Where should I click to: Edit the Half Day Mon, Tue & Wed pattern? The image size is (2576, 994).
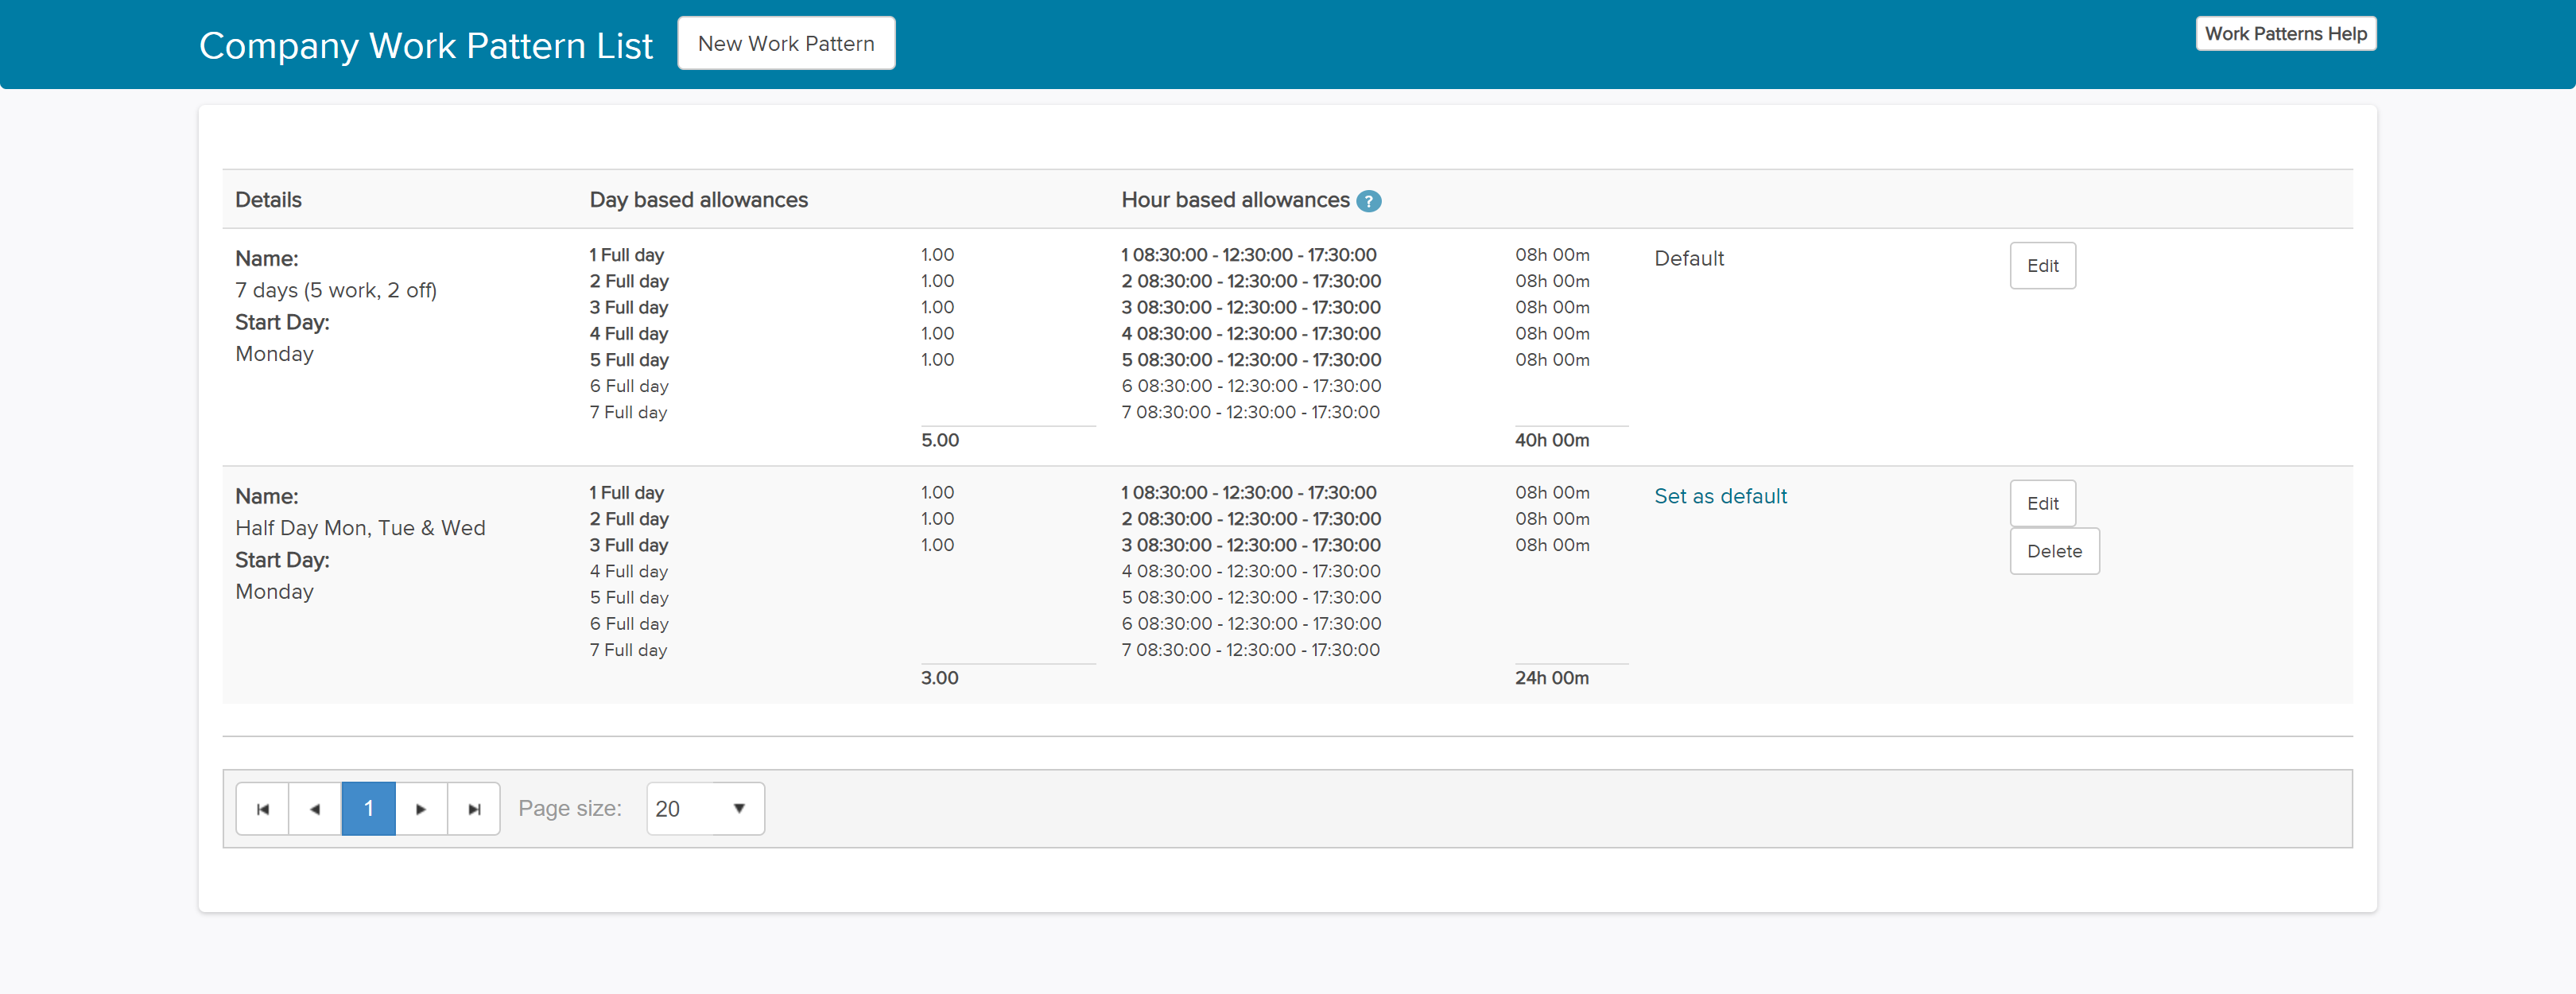click(x=2042, y=503)
